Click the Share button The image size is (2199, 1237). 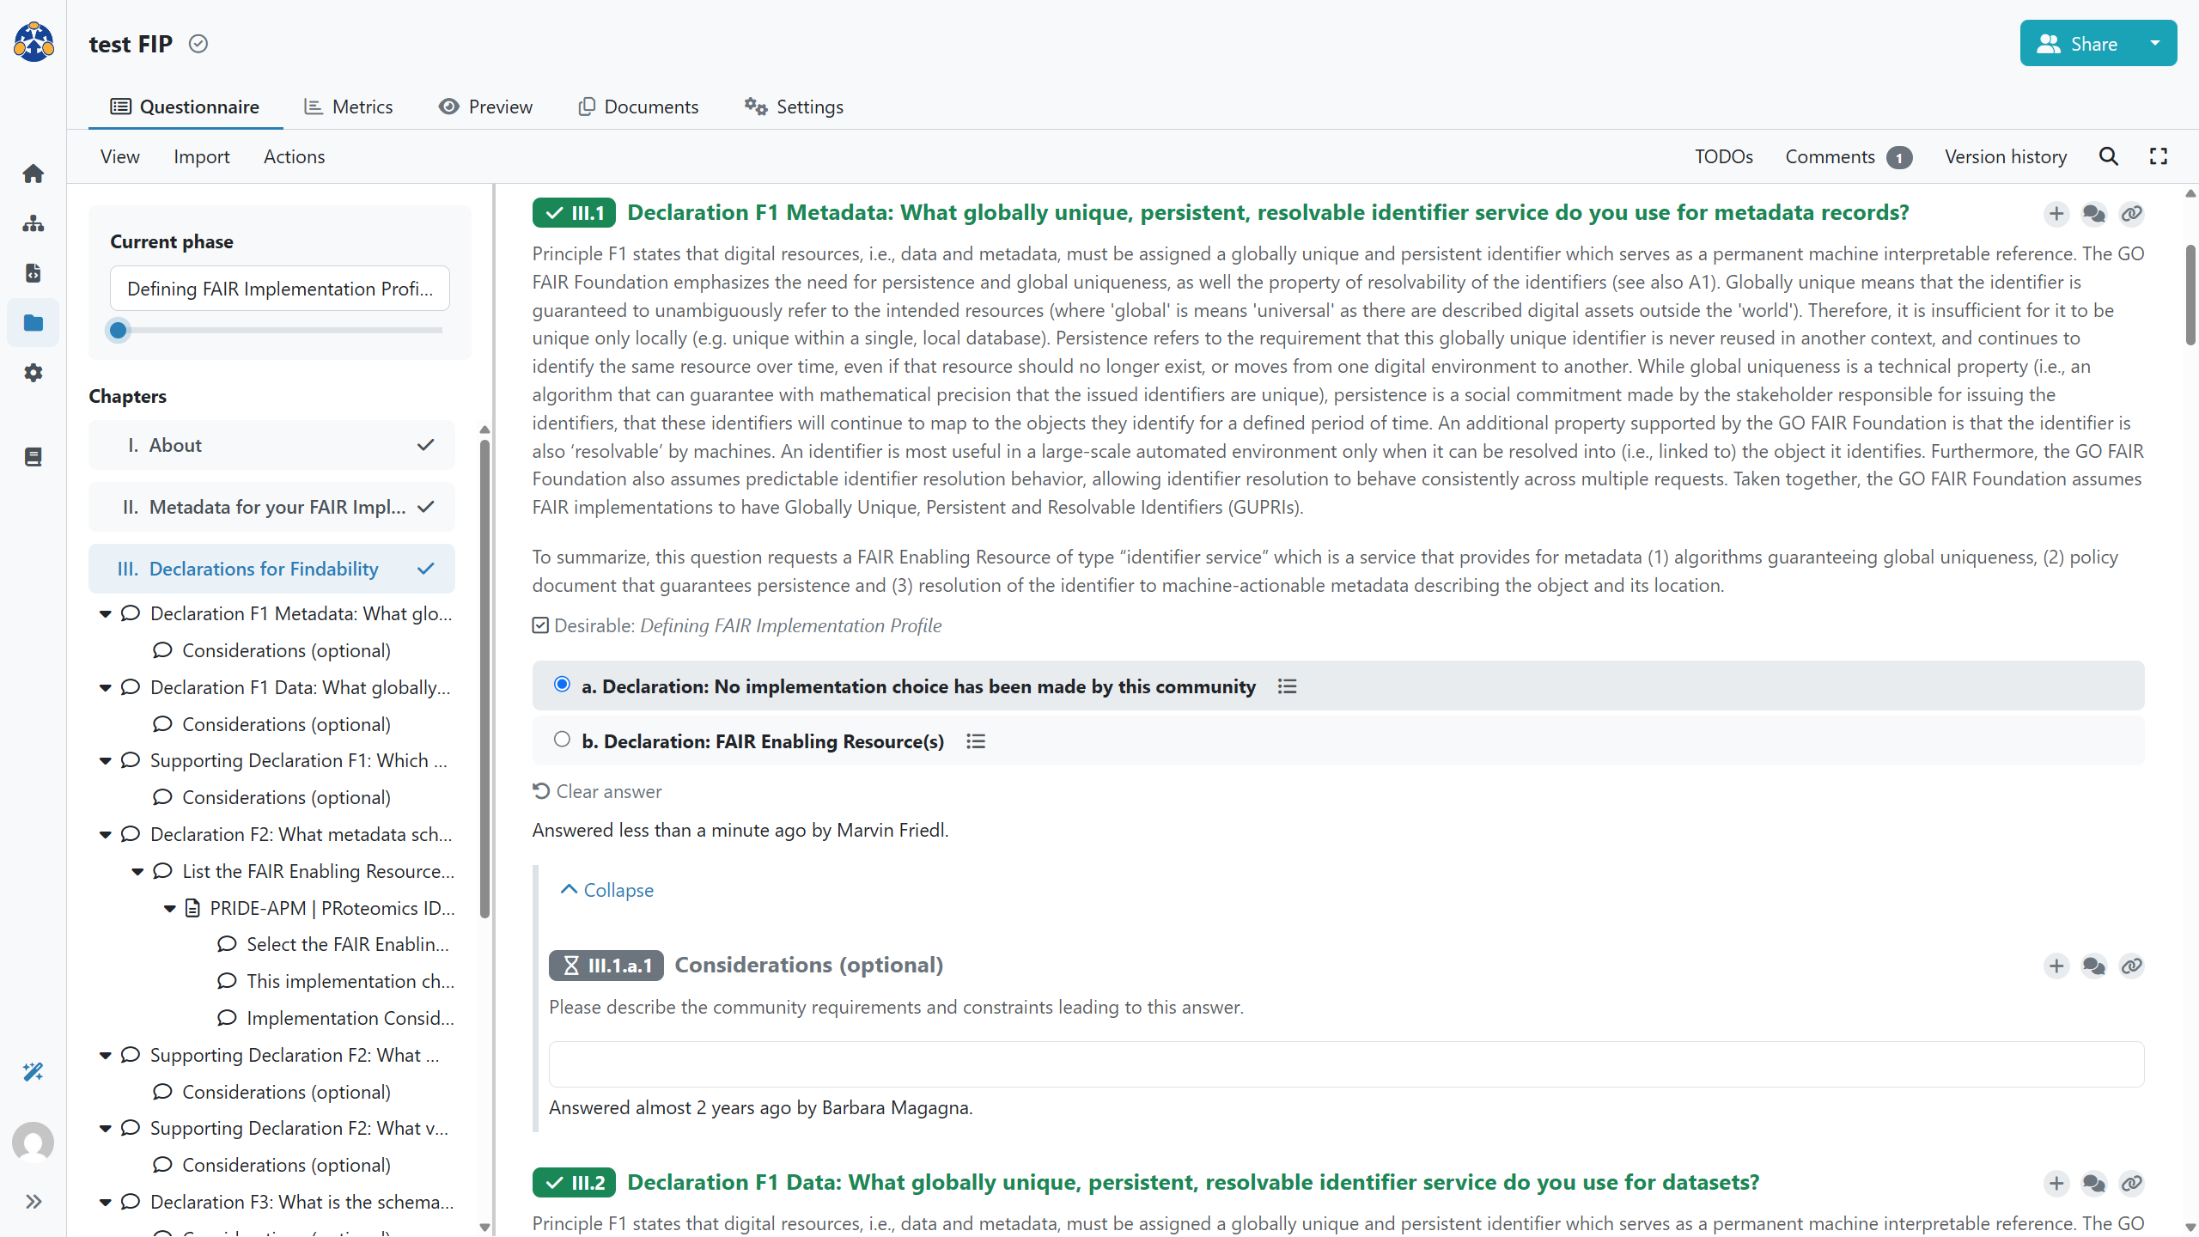[2078, 43]
